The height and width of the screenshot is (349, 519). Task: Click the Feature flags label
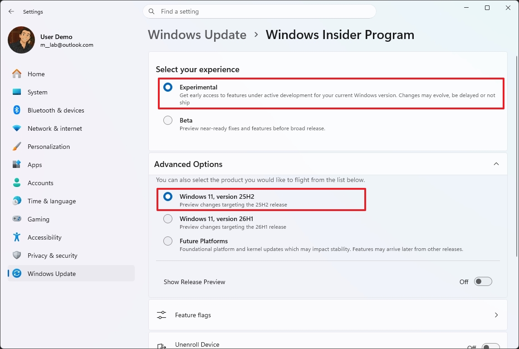[193, 315]
